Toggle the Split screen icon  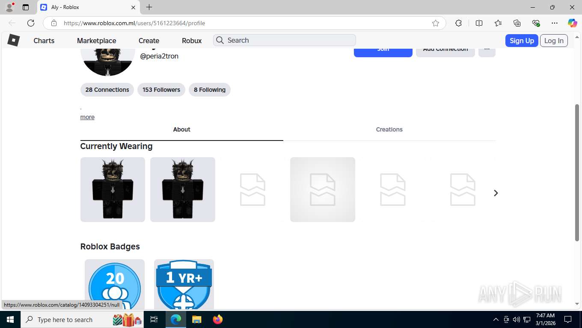[x=479, y=23]
